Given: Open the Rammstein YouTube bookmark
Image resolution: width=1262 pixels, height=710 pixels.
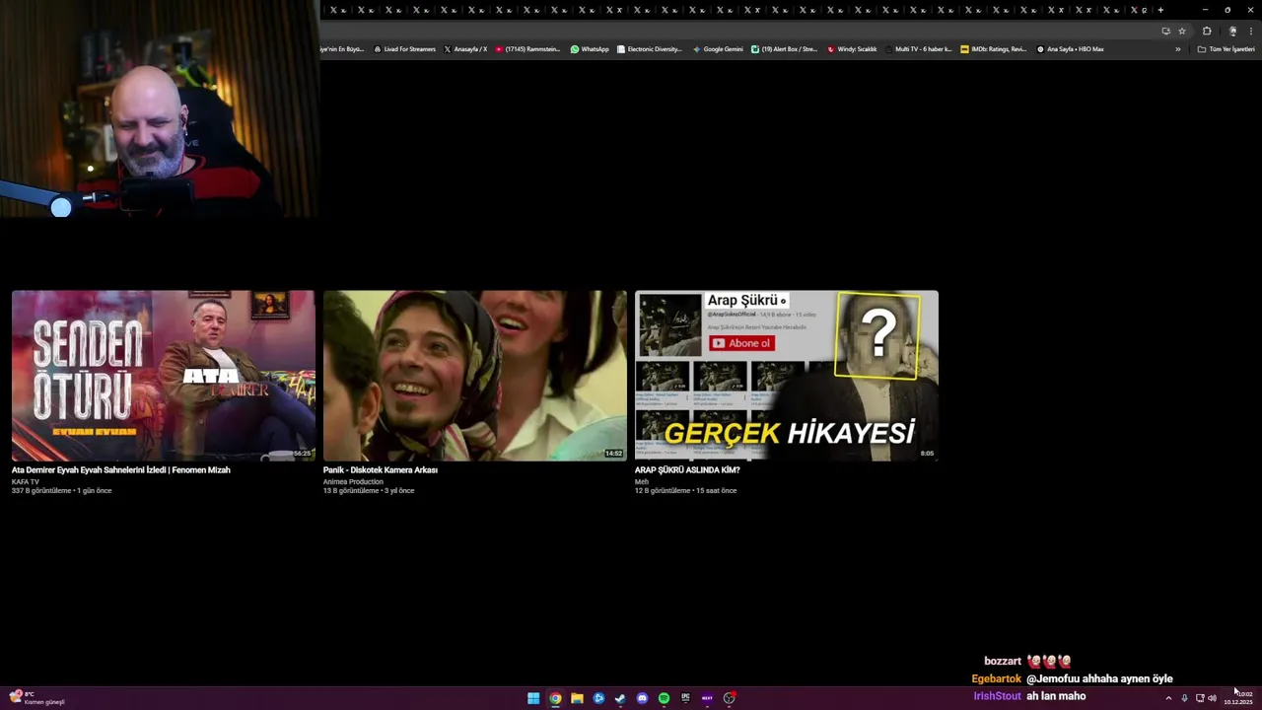Looking at the screenshot, I should pos(527,49).
